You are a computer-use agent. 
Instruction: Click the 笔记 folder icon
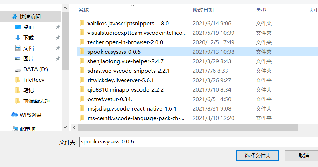tap(18, 90)
